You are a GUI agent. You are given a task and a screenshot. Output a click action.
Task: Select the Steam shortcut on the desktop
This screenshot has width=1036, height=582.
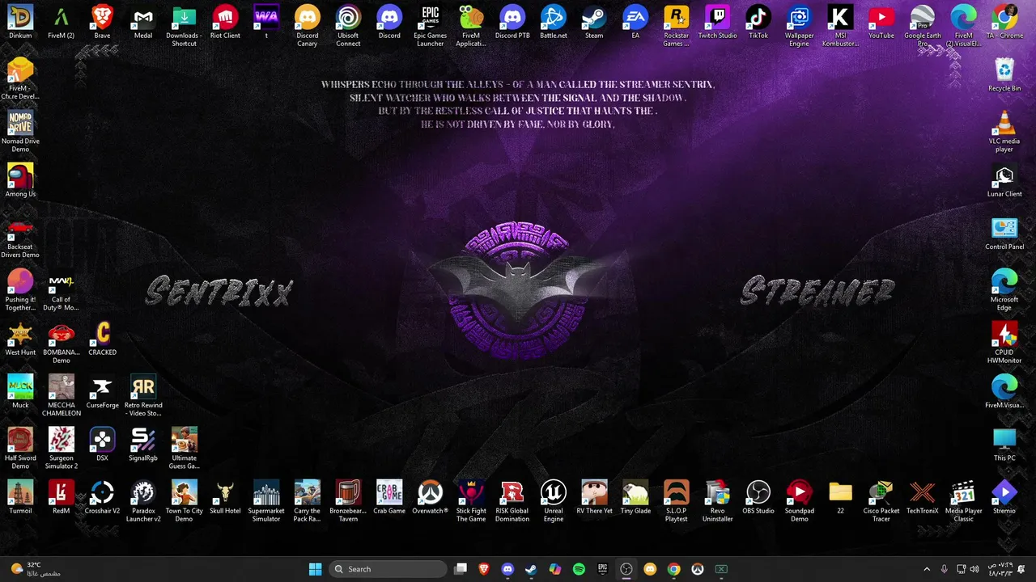point(594,22)
